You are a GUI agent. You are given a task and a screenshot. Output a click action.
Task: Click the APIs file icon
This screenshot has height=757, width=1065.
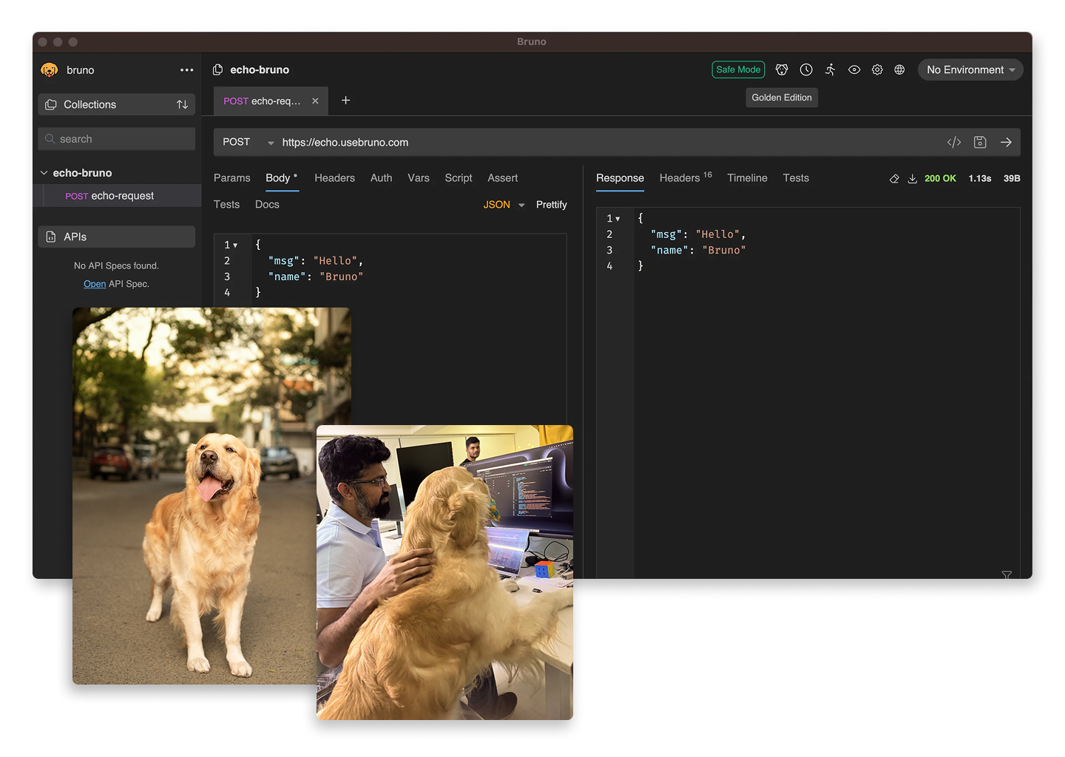(51, 237)
